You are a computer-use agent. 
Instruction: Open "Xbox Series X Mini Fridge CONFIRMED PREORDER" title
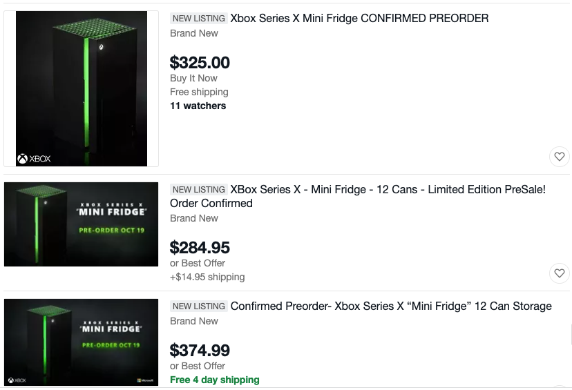[x=359, y=19]
